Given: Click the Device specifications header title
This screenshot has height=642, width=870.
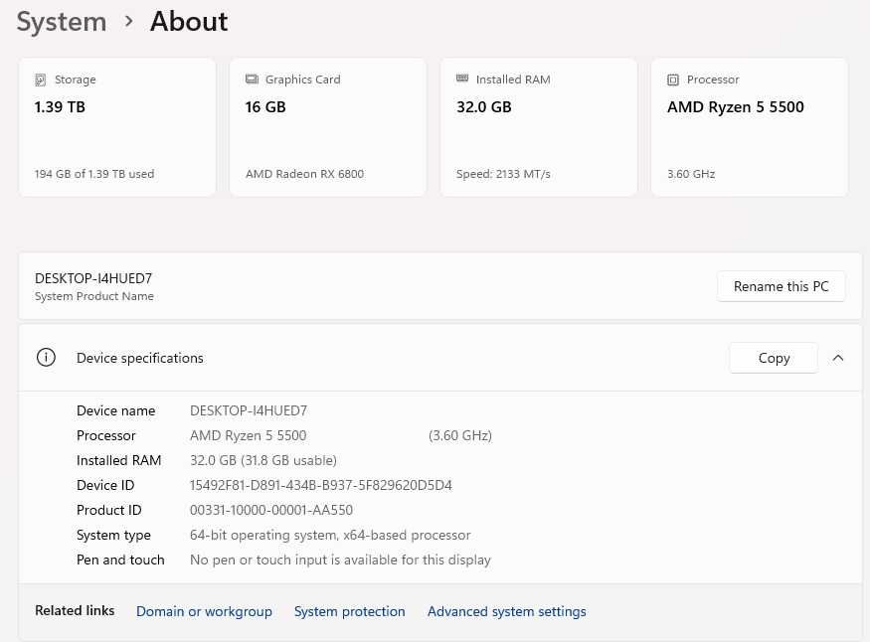Looking at the screenshot, I should pos(140,358).
